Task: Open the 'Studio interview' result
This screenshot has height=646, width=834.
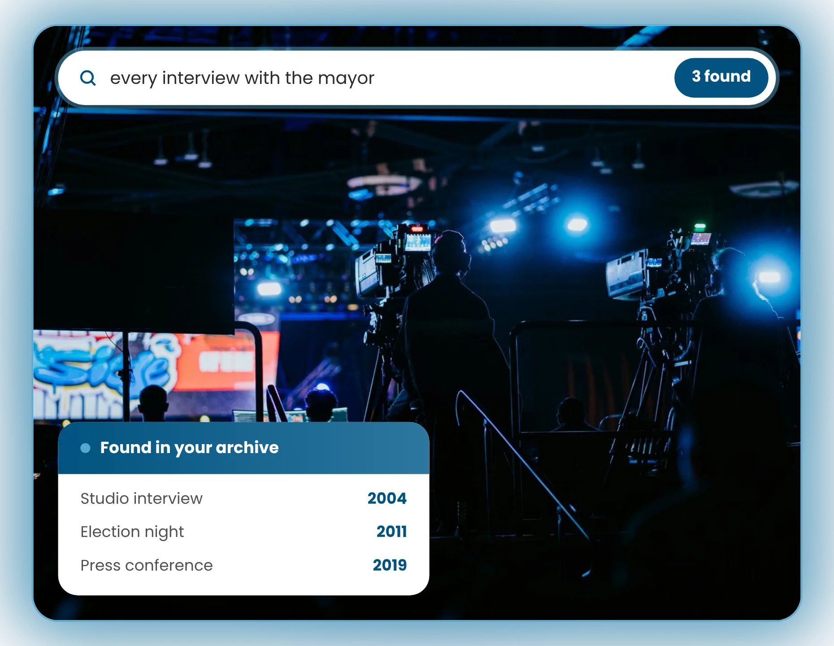Action: (243, 498)
